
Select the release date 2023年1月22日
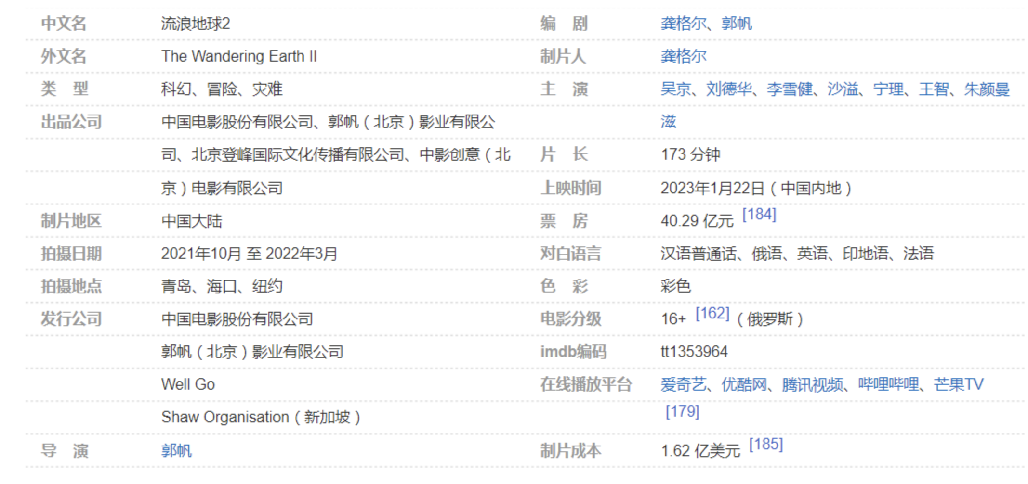[x=712, y=188]
